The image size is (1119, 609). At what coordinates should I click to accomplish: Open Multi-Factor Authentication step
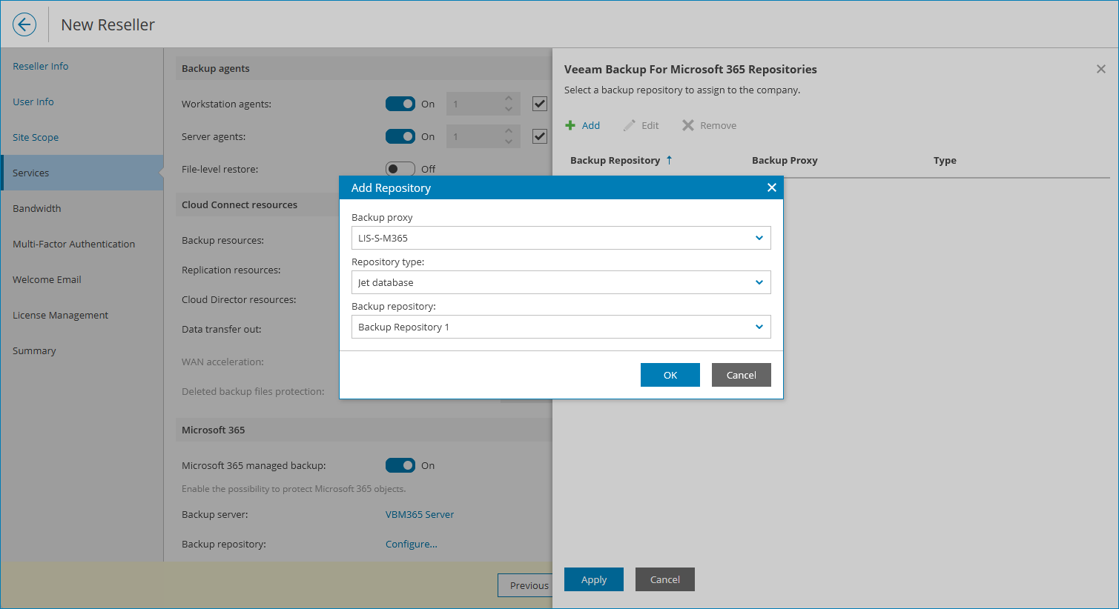click(73, 244)
